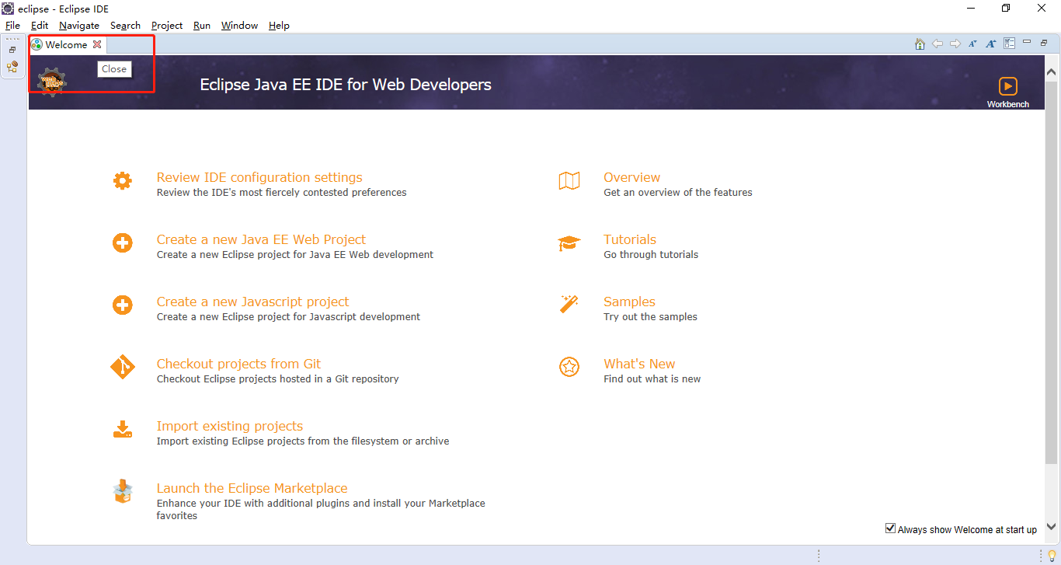Viewport: 1061px width, 565px height.
Task: Minimize the Welcome view
Action: click(x=1027, y=42)
